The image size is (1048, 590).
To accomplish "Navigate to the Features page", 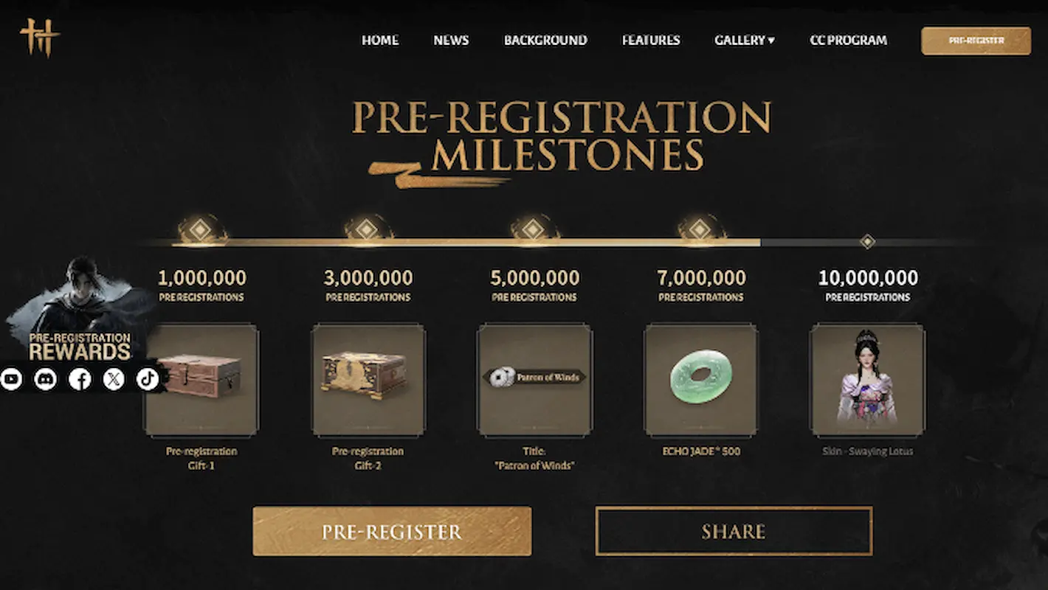I will (651, 41).
